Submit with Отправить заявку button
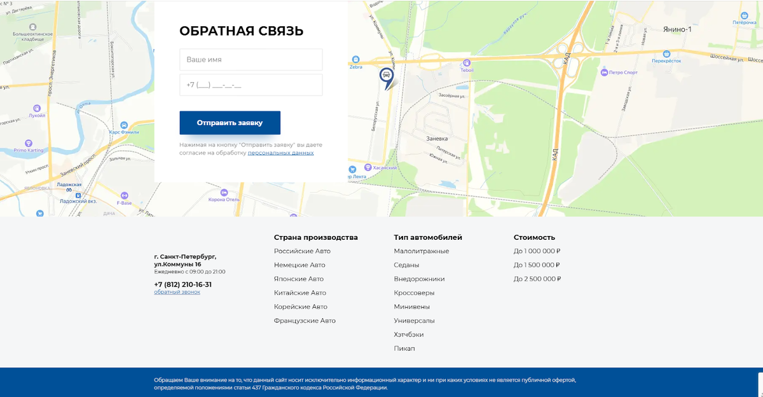 tap(230, 123)
